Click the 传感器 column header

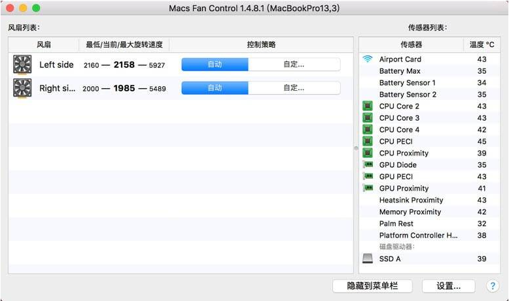click(411, 44)
